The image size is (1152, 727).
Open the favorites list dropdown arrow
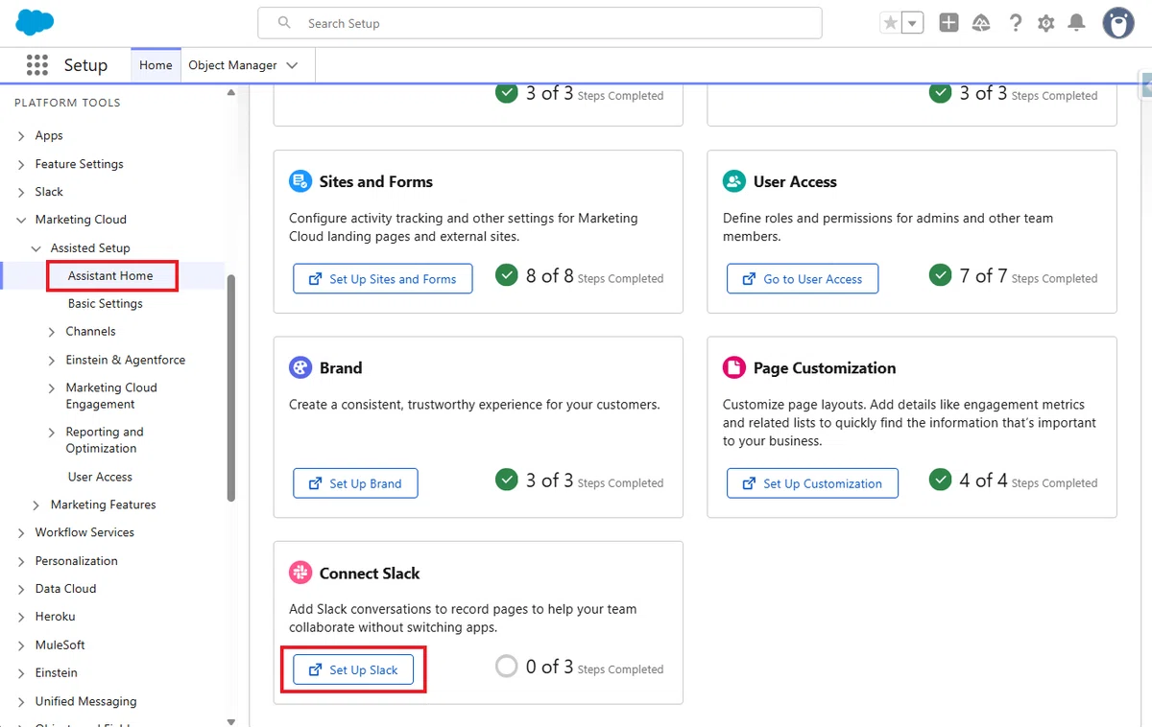pyautogui.click(x=912, y=23)
